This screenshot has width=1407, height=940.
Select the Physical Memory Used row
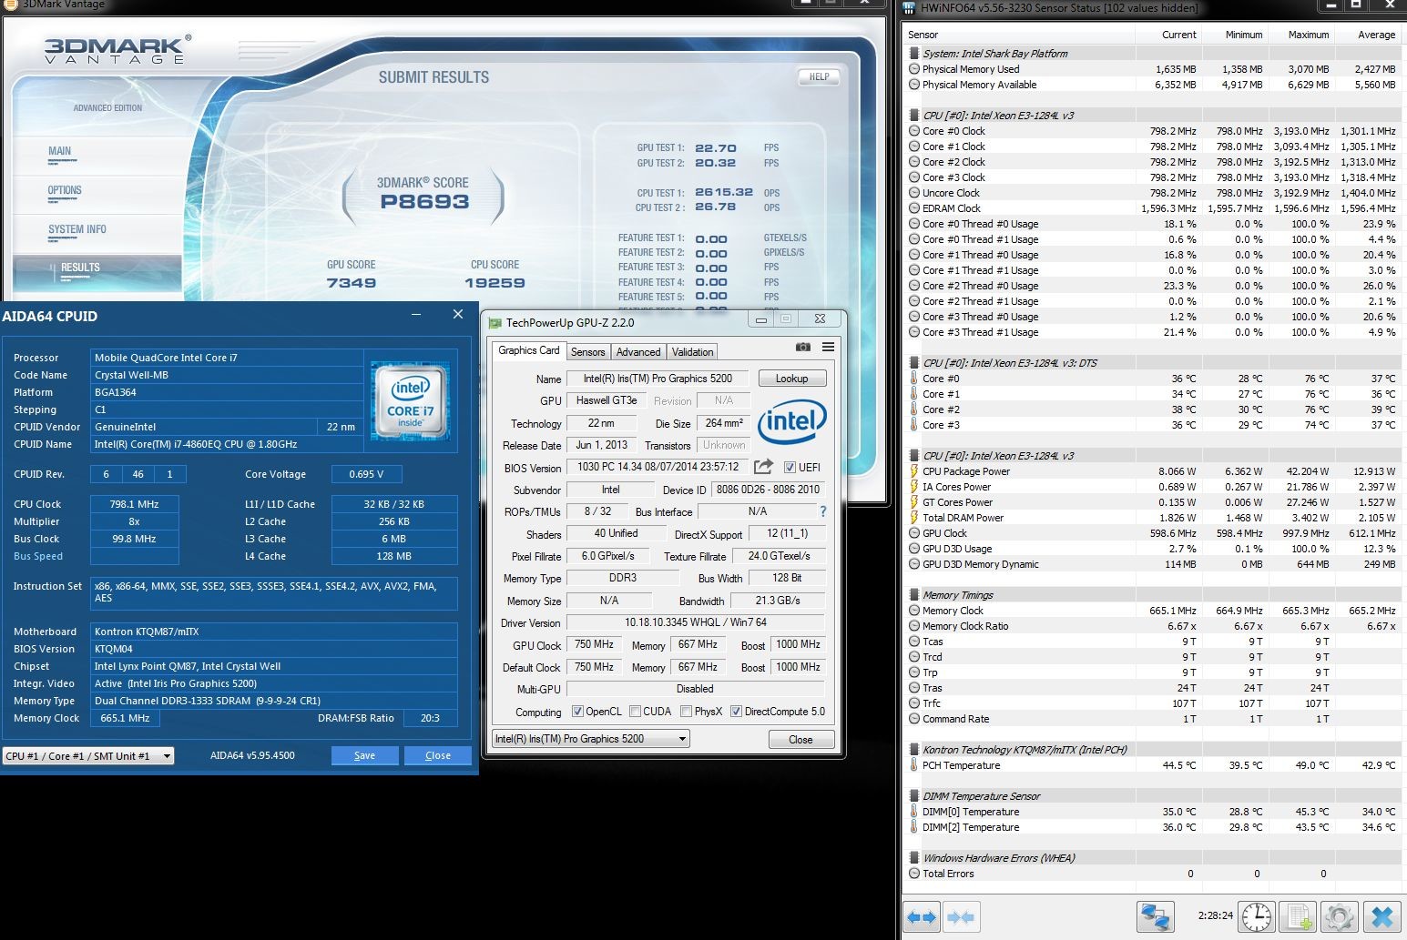point(1152,69)
